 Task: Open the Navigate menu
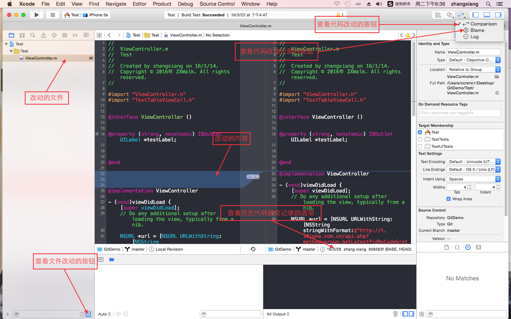click(116, 4)
